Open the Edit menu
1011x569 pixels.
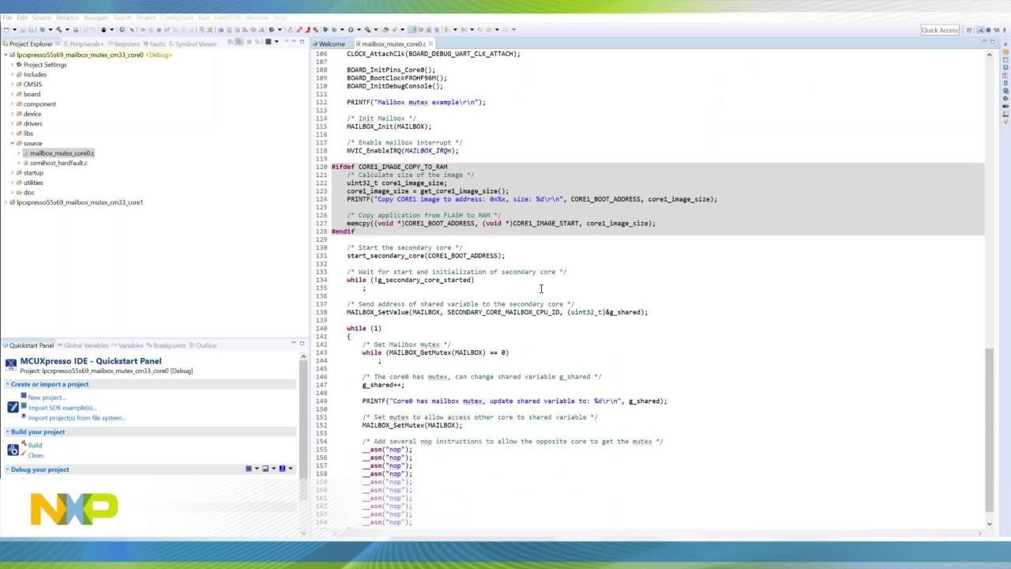tap(22, 17)
